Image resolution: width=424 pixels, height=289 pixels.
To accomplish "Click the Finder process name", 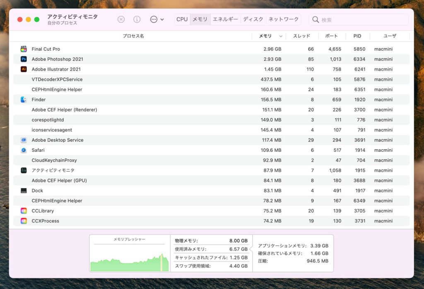I will 39,99.
